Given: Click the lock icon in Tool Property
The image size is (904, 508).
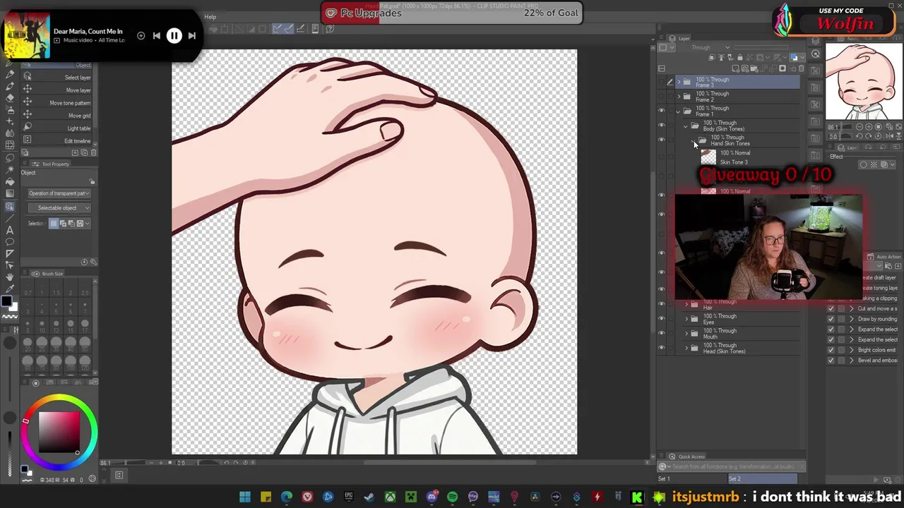Looking at the screenshot, I should click(92, 181).
